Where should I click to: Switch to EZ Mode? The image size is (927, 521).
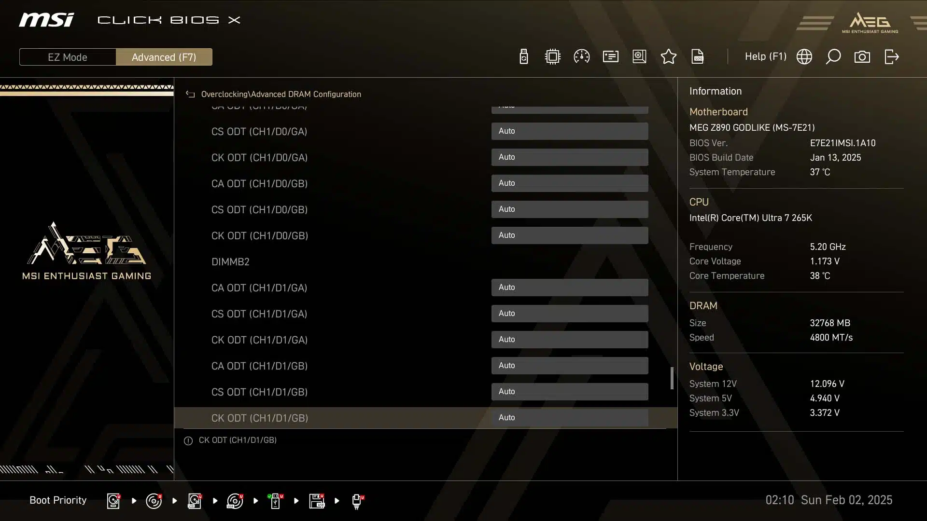point(68,57)
